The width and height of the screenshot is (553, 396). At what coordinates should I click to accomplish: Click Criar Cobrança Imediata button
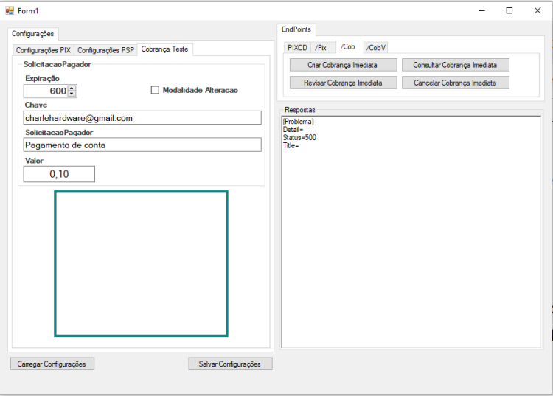(x=343, y=65)
